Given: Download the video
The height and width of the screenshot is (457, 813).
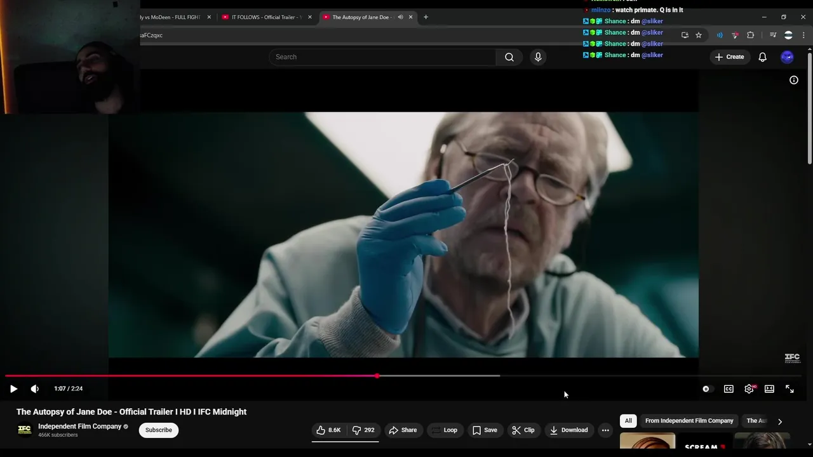Looking at the screenshot, I should point(569,430).
